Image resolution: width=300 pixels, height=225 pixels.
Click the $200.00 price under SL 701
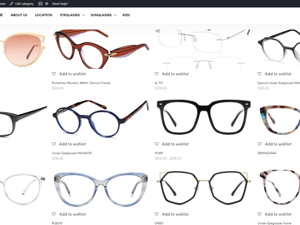tap(160, 88)
